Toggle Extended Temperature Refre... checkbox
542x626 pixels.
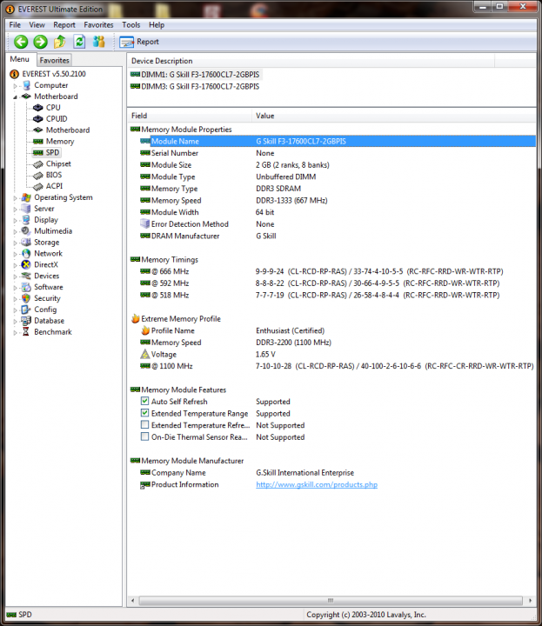[145, 424]
